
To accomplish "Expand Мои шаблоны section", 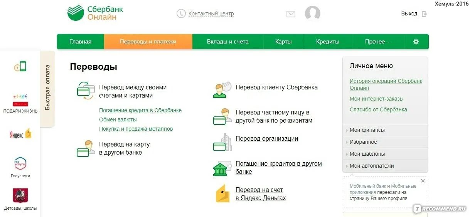I will (x=385, y=154).
